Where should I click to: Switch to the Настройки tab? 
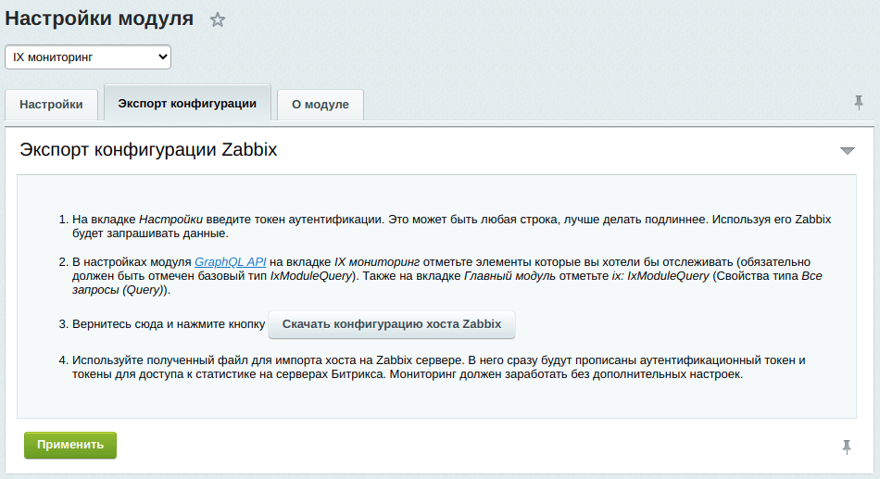coord(51,105)
